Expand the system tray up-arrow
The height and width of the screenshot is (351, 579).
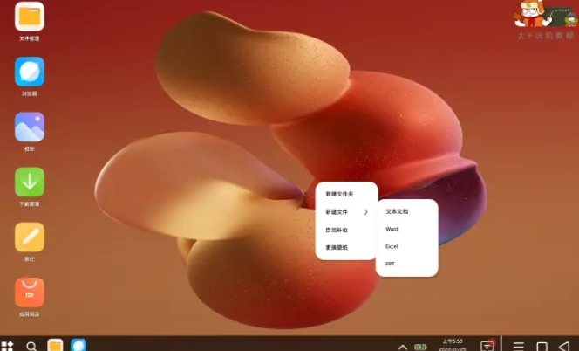[x=402, y=347]
